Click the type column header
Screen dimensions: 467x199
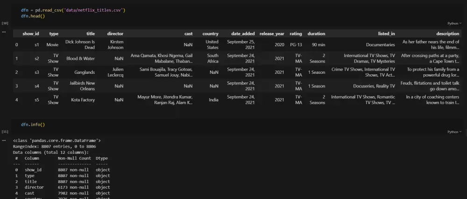tap(54, 34)
